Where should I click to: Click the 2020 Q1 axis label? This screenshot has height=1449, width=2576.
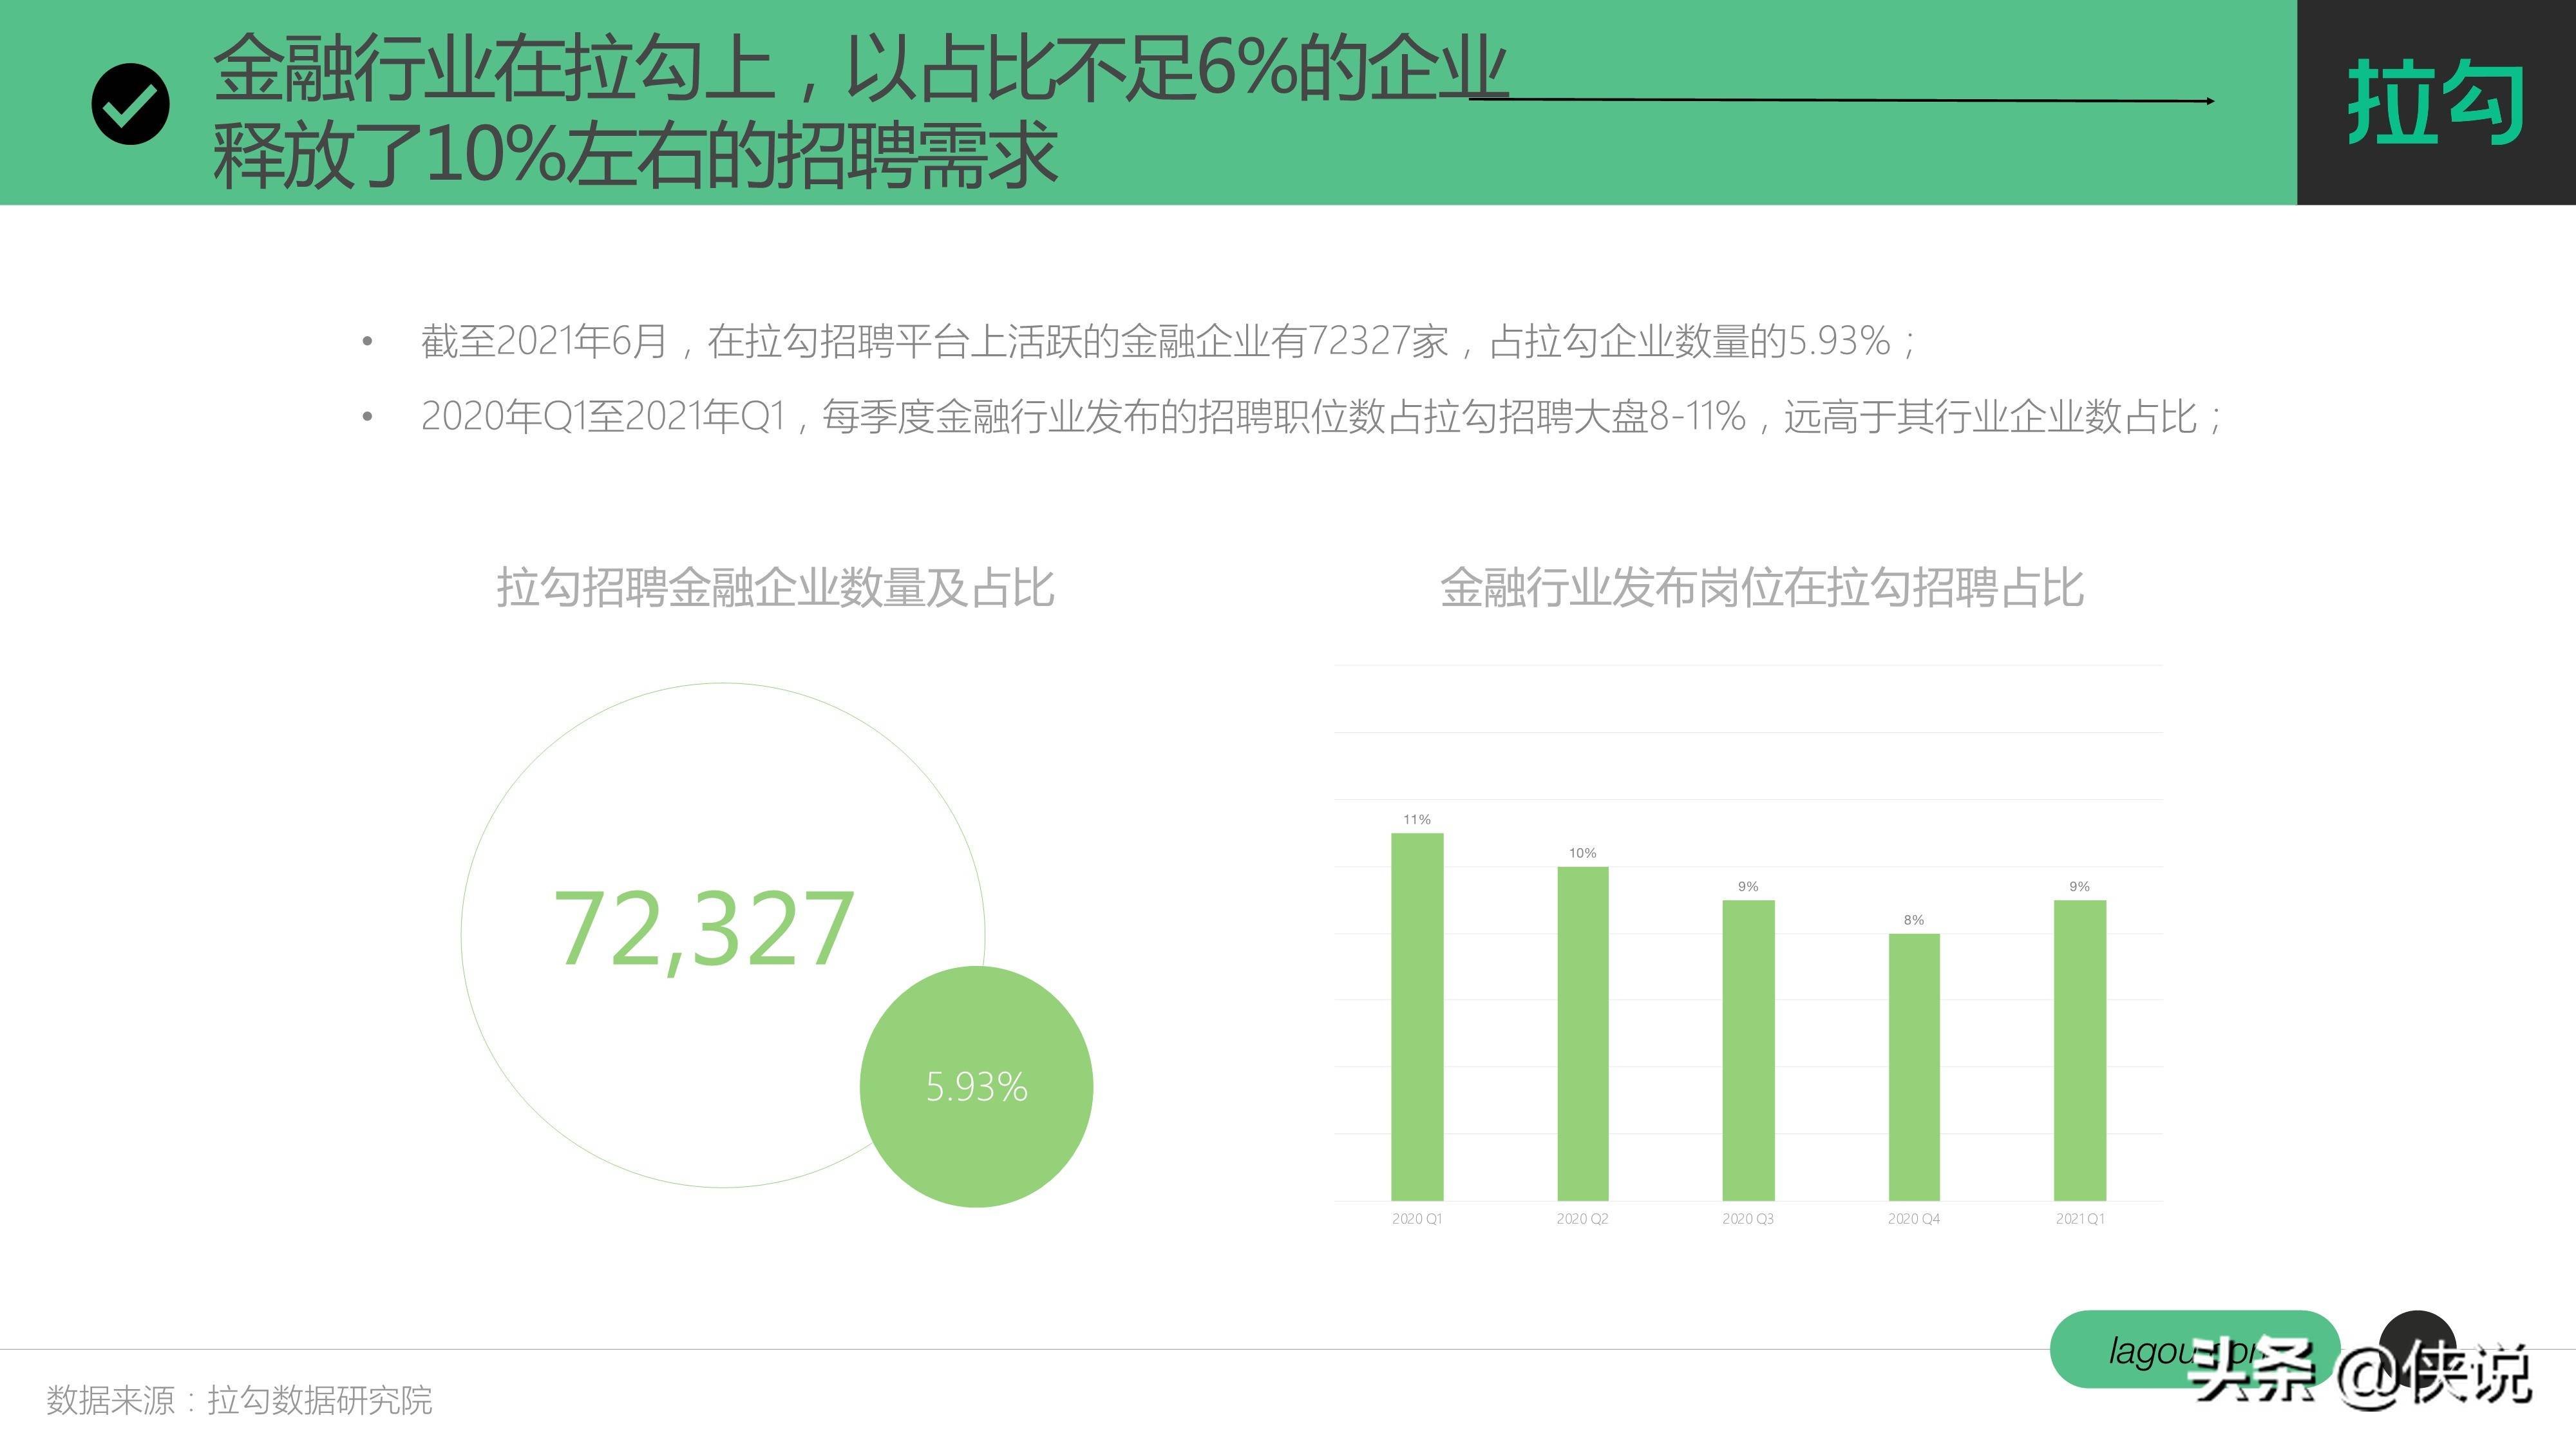pyautogui.click(x=1417, y=1219)
